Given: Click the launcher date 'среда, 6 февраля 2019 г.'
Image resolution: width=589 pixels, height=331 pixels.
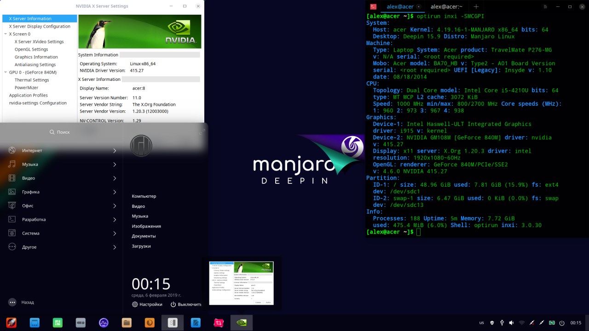Looking at the screenshot, I should 156,295.
